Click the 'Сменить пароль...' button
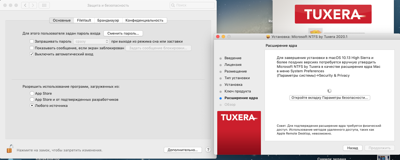Viewport: 400px width, 160px height. pos(123,33)
